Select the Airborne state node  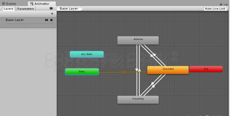click(138, 40)
